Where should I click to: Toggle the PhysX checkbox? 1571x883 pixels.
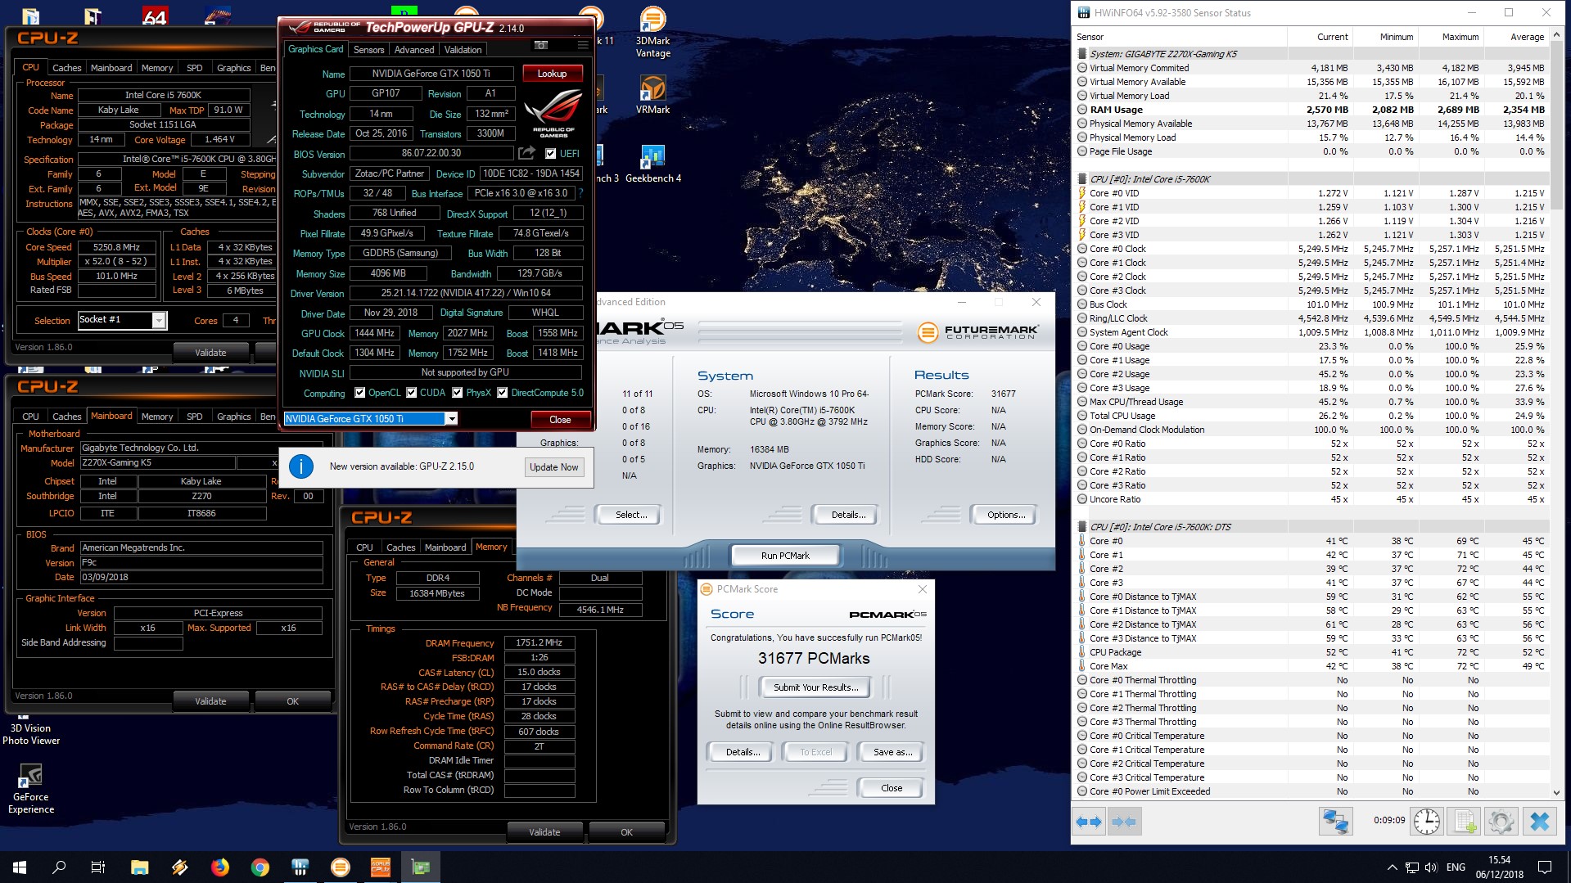[457, 393]
